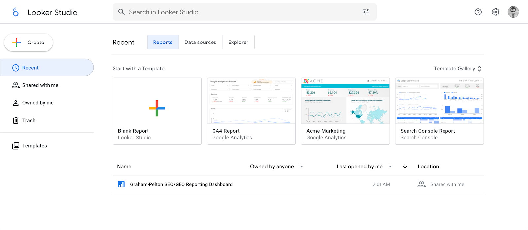The height and width of the screenshot is (230, 528).
Task: Click the Blank Report title label
Action: (133, 131)
